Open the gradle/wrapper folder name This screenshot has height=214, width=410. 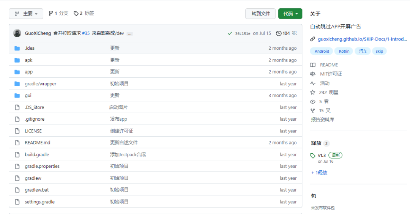click(41, 83)
